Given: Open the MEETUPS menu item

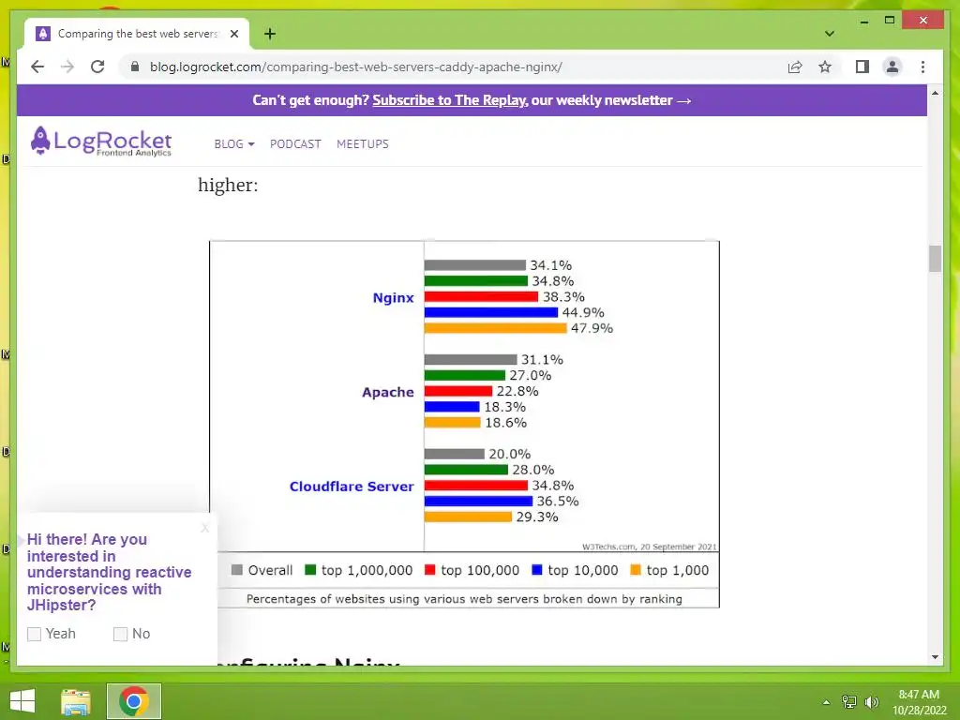Looking at the screenshot, I should (x=363, y=143).
